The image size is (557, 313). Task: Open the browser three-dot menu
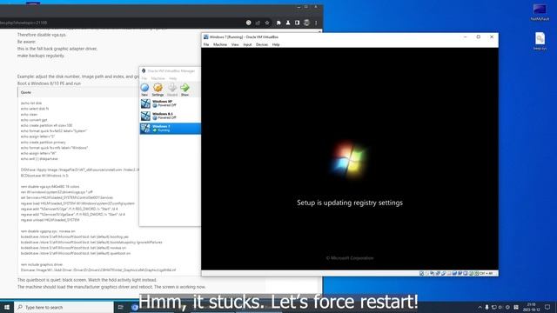[x=316, y=23]
